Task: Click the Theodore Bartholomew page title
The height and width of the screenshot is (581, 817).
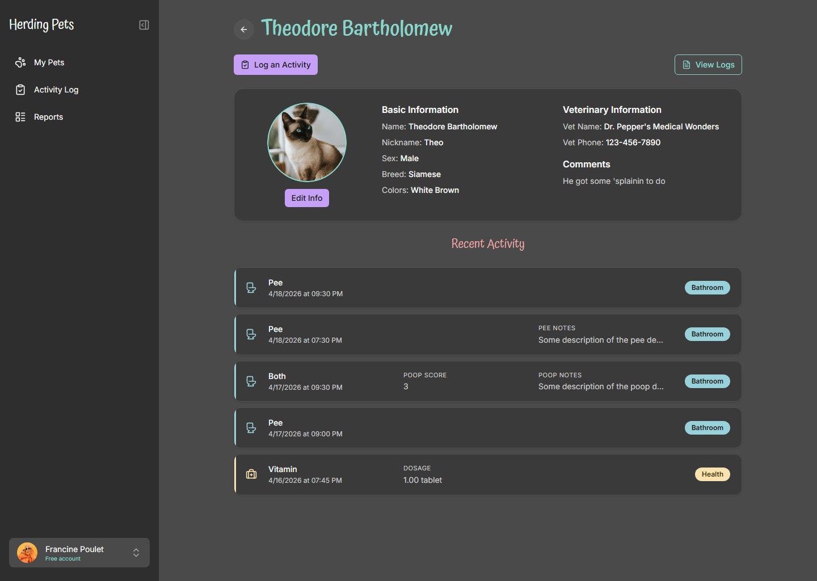Action: tap(356, 28)
